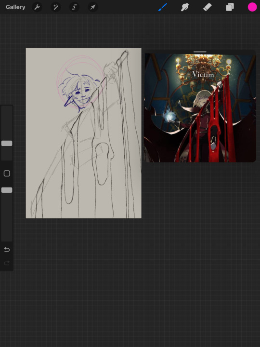Click the Victim reference image
The height and width of the screenshot is (347, 260).
point(200,108)
